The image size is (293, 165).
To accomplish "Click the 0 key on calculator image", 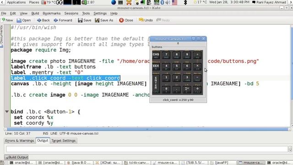I will coord(166,89).
